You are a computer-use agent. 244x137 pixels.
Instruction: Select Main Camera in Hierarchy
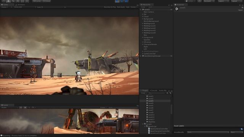coord(149,12)
